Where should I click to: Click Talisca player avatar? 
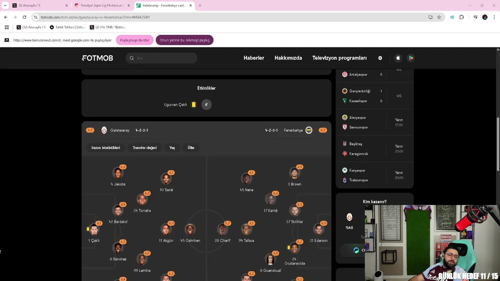click(x=246, y=229)
